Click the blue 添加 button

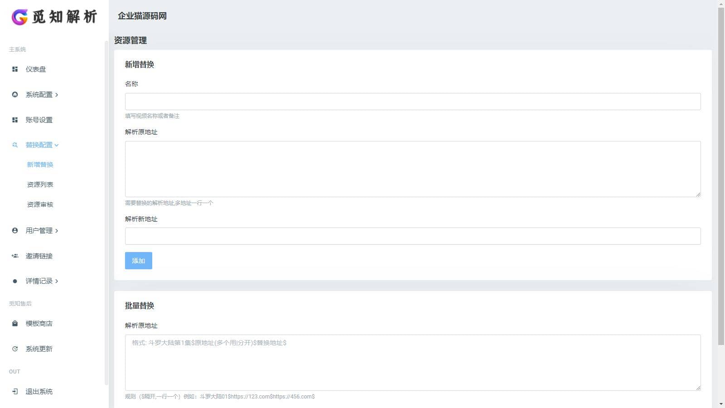139,261
